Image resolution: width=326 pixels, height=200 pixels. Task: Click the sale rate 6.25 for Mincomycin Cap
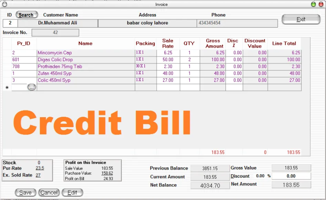pyautogui.click(x=168, y=53)
